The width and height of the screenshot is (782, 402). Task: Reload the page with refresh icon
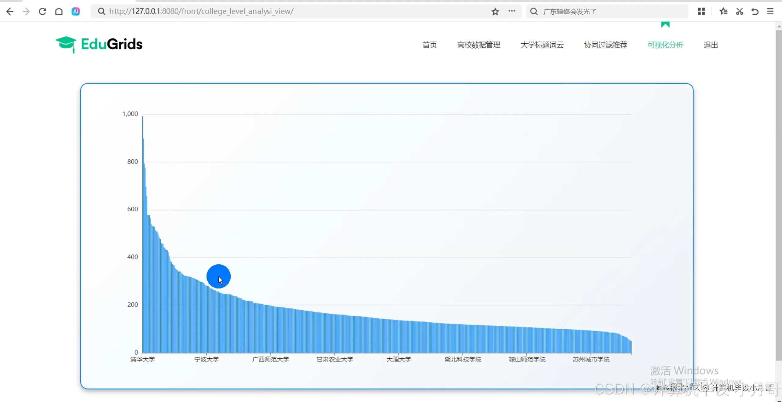point(42,12)
